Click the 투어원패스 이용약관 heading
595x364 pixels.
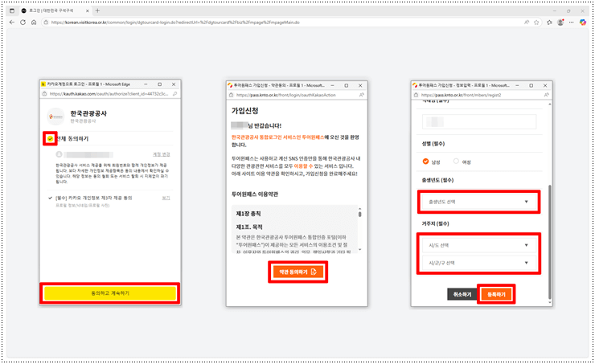pyautogui.click(x=255, y=194)
